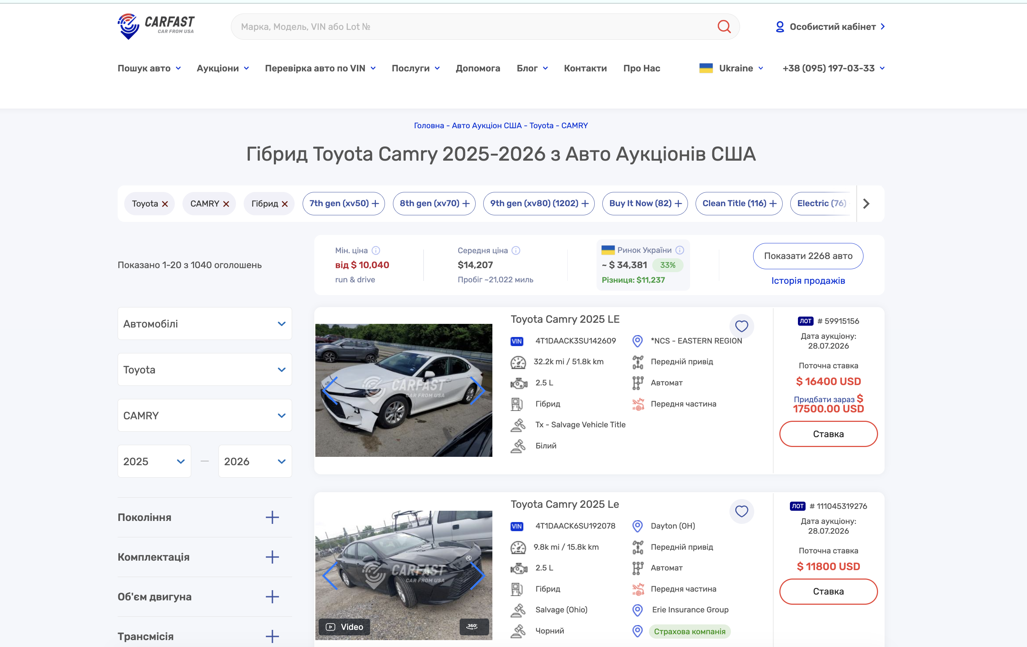1027x647 pixels.
Task: Add the Buy It Now (82) filter
Action: (645, 203)
